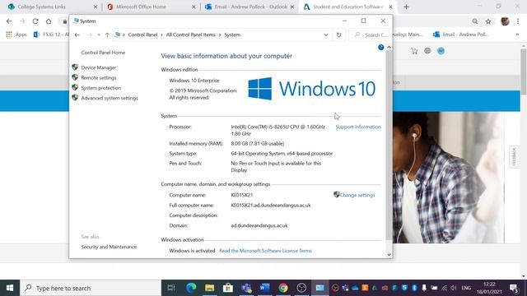
Task: Bookmark this page with the star icon
Action: coord(488,21)
